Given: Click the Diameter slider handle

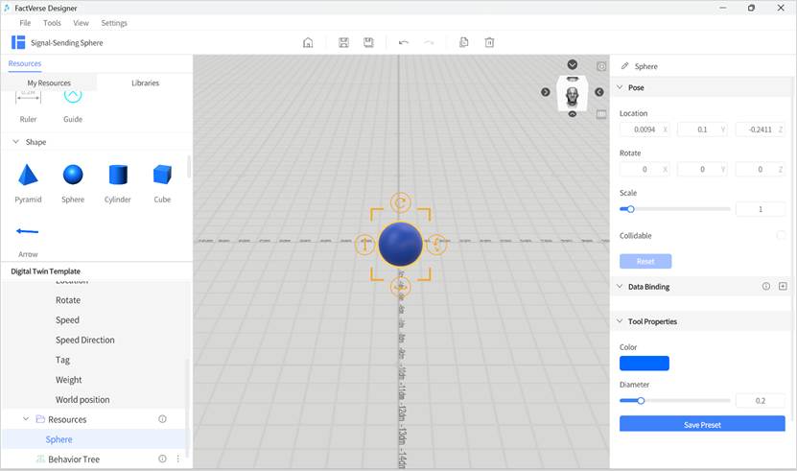Looking at the screenshot, I should click(x=641, y=401).
